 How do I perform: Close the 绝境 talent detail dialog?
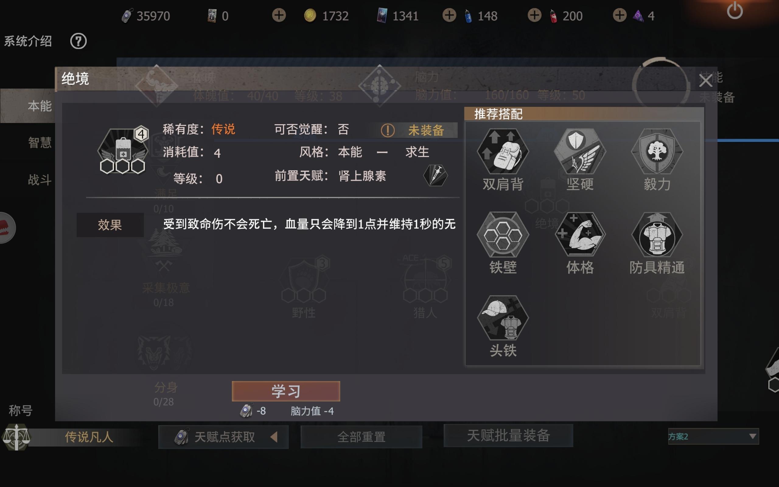[x=705, y=81]
